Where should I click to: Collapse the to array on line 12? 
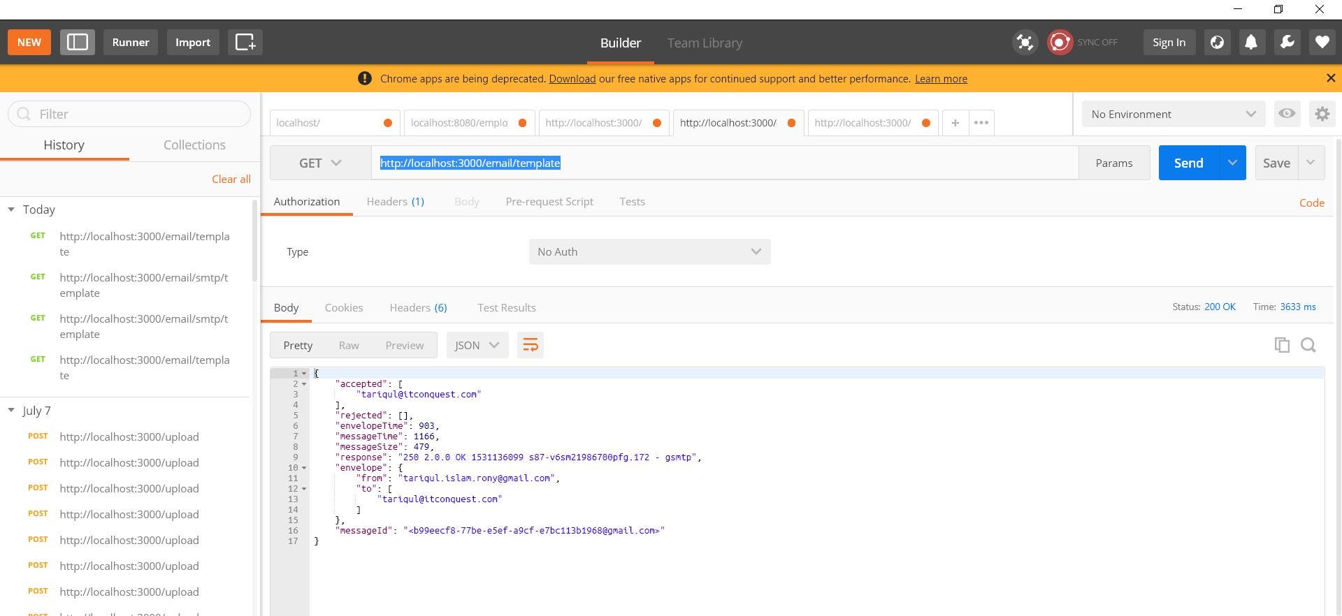pos(304,489)
